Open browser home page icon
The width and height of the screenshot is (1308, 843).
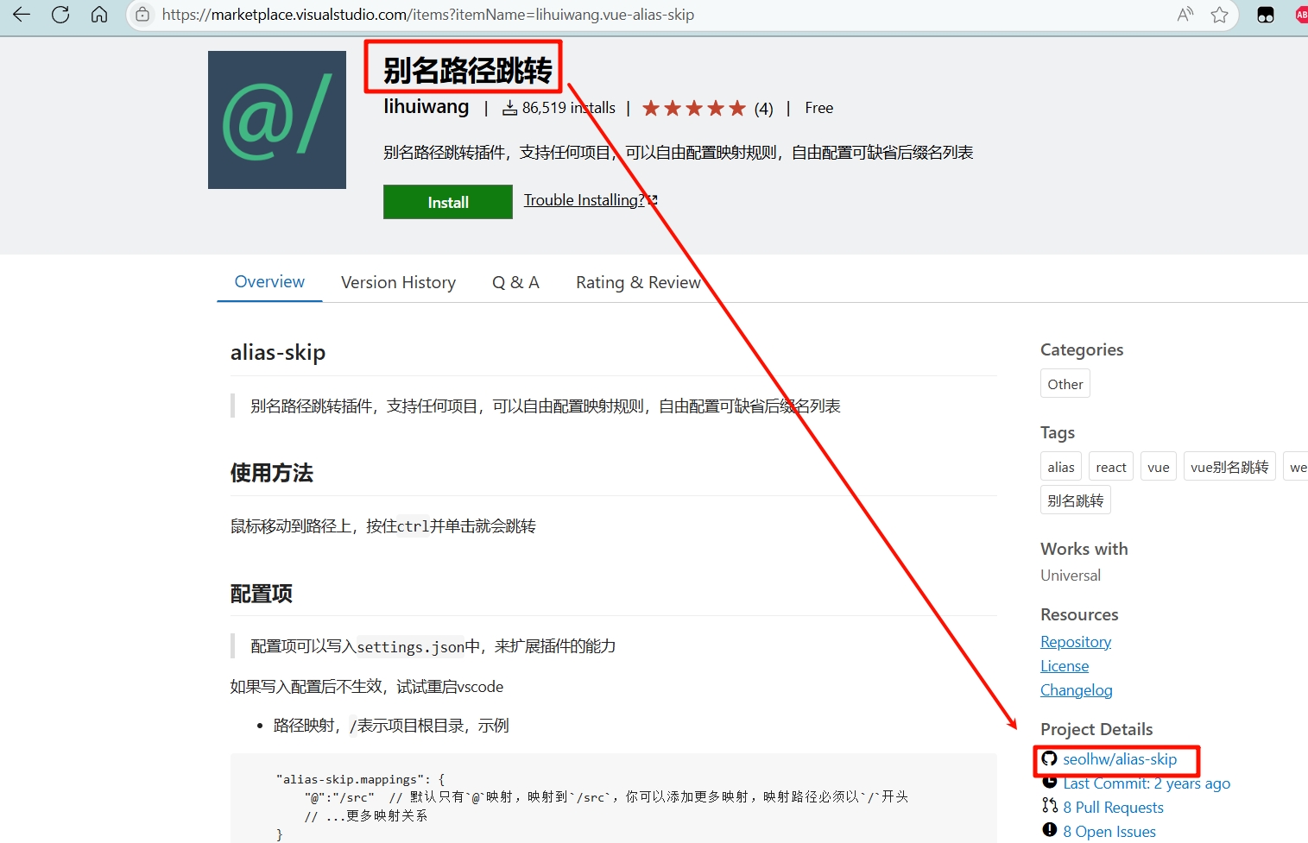pyautogui.click(x=99, y=15)
